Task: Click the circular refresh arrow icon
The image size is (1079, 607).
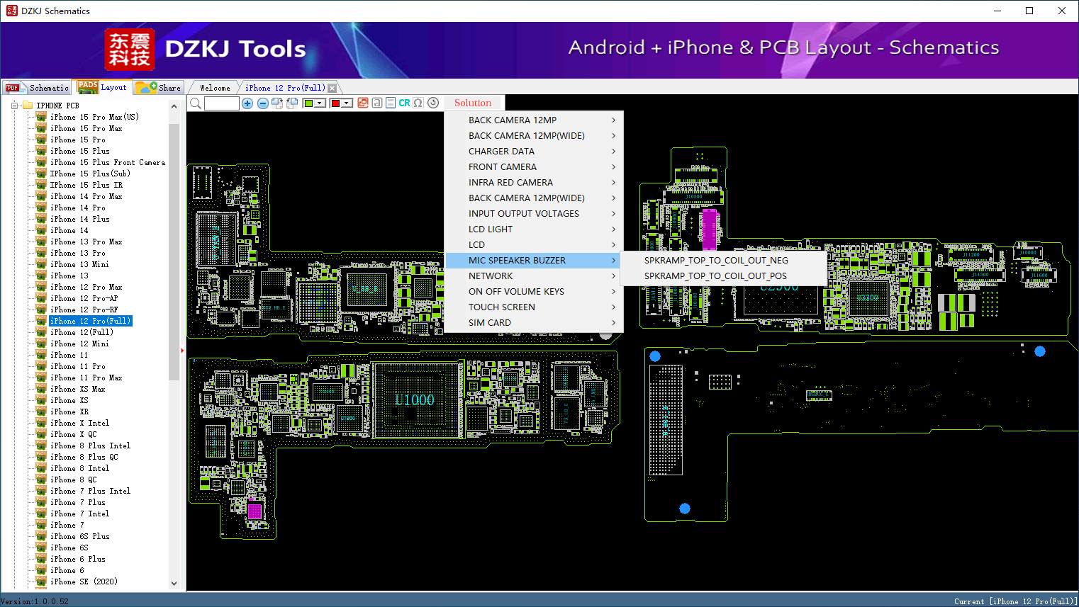Action: tap(433, 103)
